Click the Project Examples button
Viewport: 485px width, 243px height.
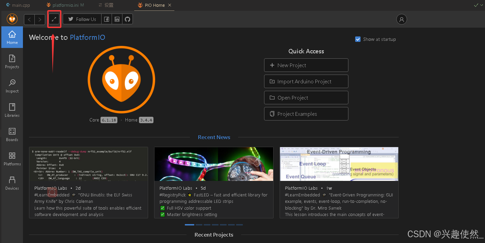(306, 114)
